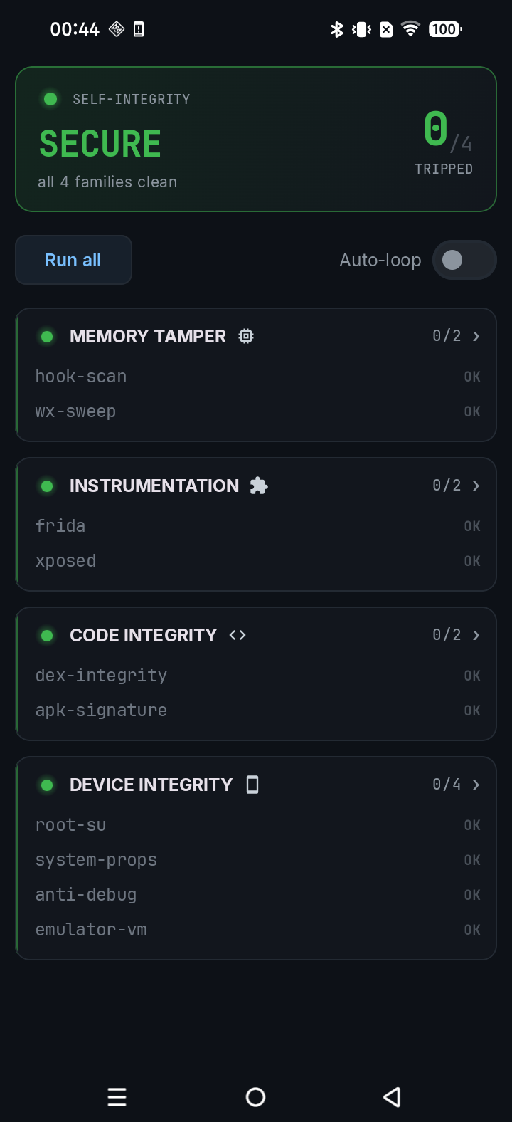Tap the Run all button
Image resolution: width=512 pixels, height=1122 pixels.
(x=73, y=260)
